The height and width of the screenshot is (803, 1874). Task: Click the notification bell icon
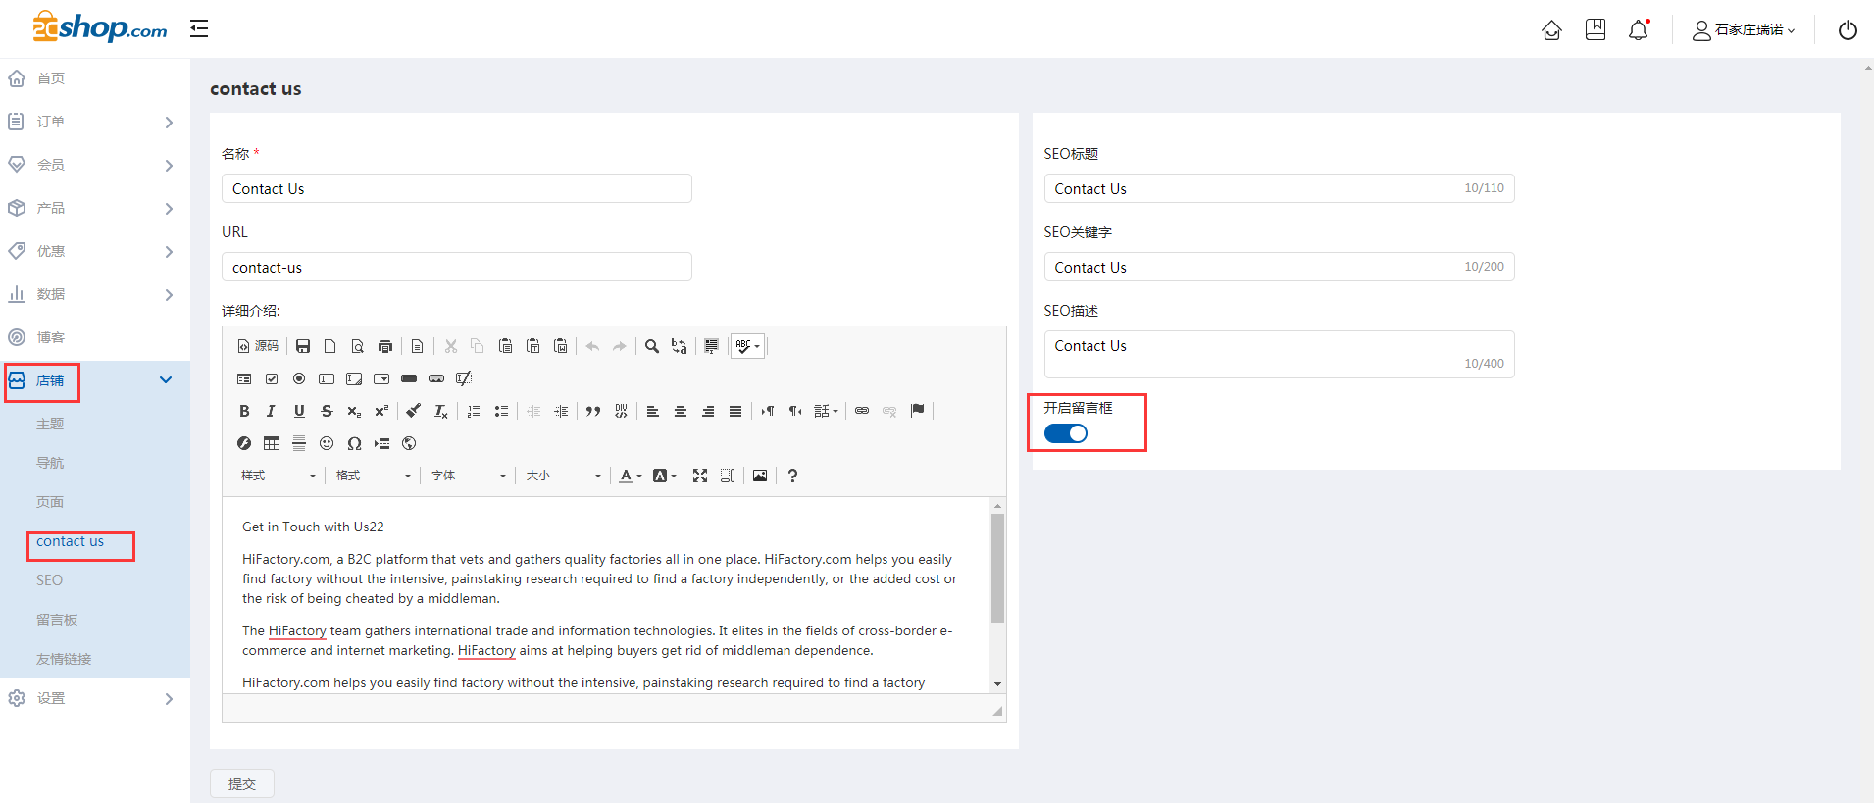pyautogui.click(x=1639, y=29)
